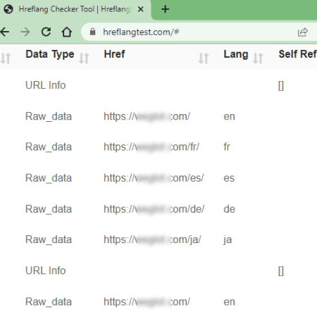Sort table by Href column arrows

(x=204, y=58)
